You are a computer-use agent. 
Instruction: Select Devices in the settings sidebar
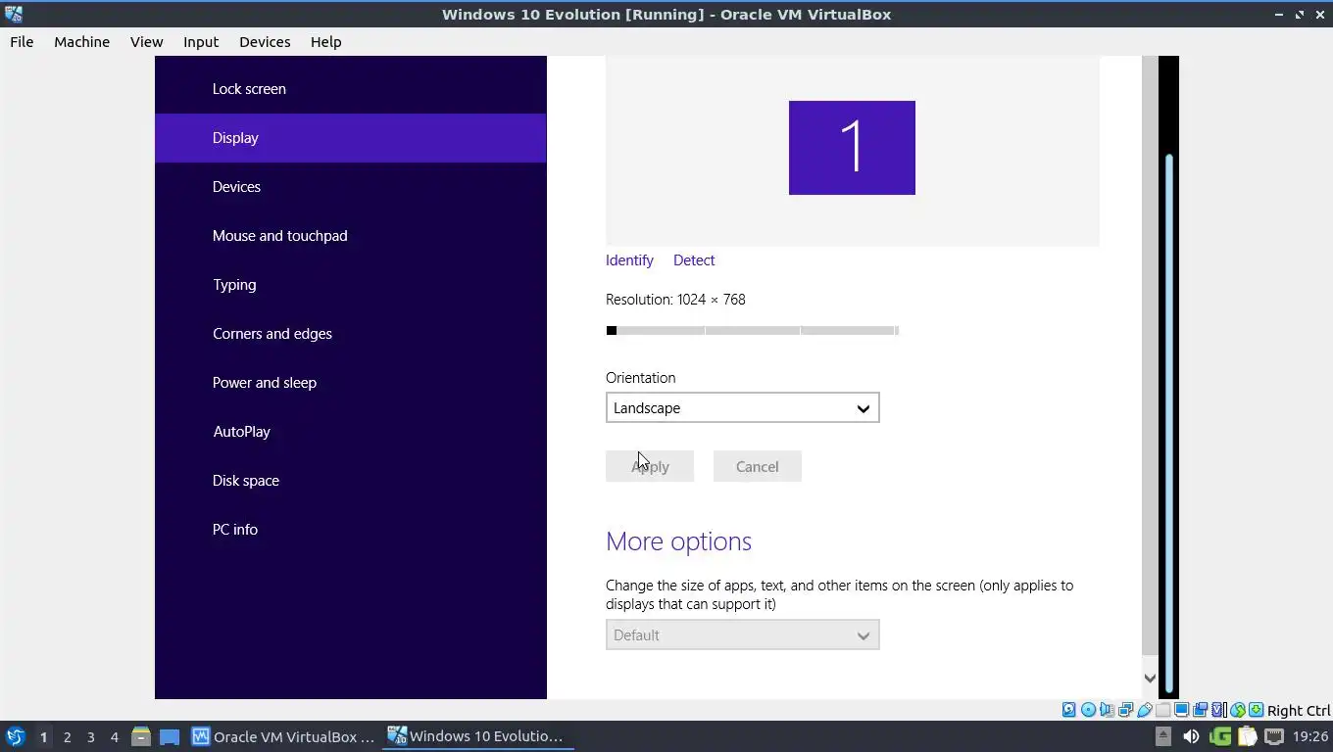pos(350,186)
